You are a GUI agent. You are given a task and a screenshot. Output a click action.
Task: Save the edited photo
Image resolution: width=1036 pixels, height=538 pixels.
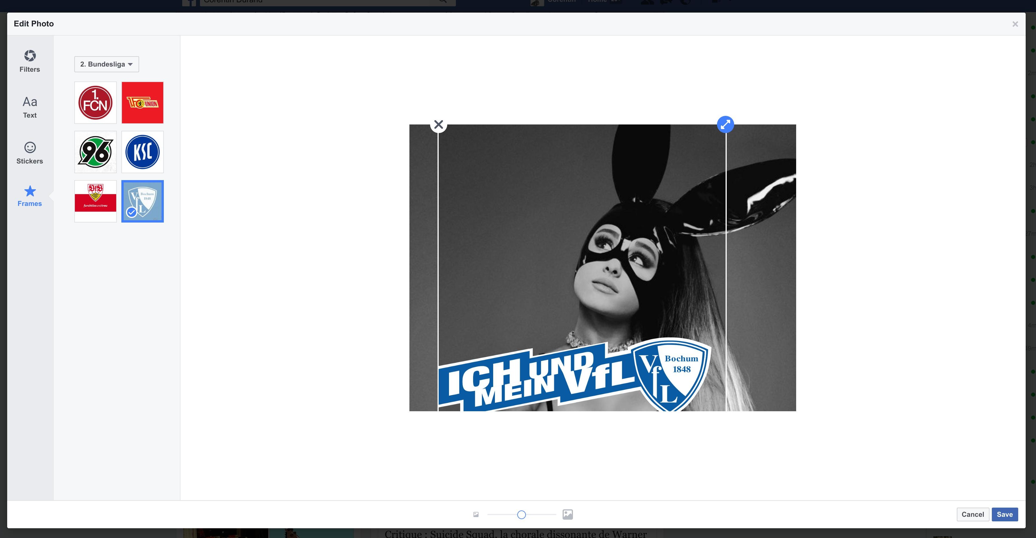pyautogui.click(x=1005, y=514)
